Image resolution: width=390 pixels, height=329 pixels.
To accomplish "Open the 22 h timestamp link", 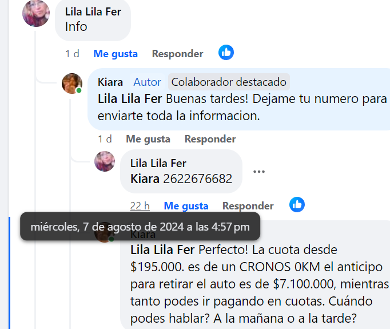I will 140,206.
